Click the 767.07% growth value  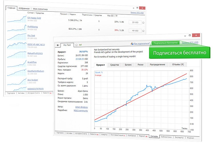(84, 52)
